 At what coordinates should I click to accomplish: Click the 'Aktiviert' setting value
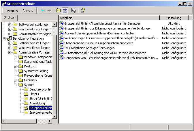174,23
